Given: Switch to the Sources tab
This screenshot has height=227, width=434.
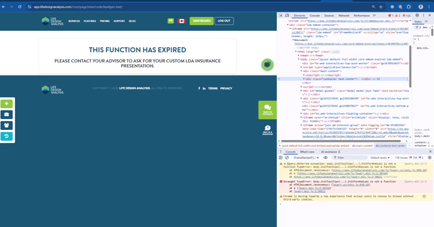Looking at the screenshot, I should (329, 16).
